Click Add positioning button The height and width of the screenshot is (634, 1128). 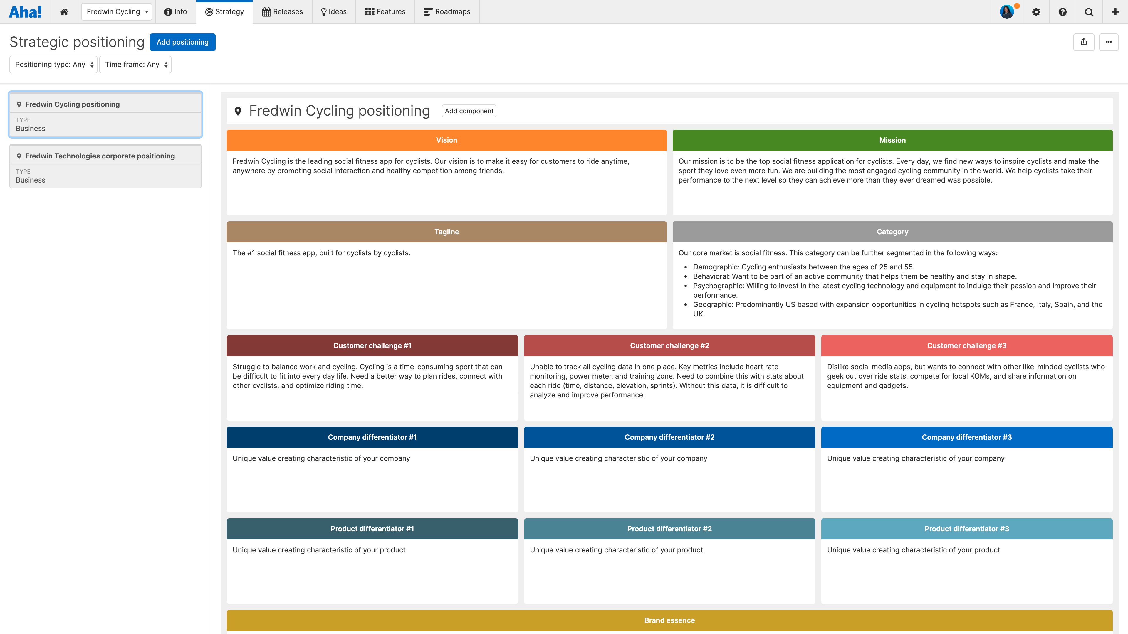[x=182, y=42]
